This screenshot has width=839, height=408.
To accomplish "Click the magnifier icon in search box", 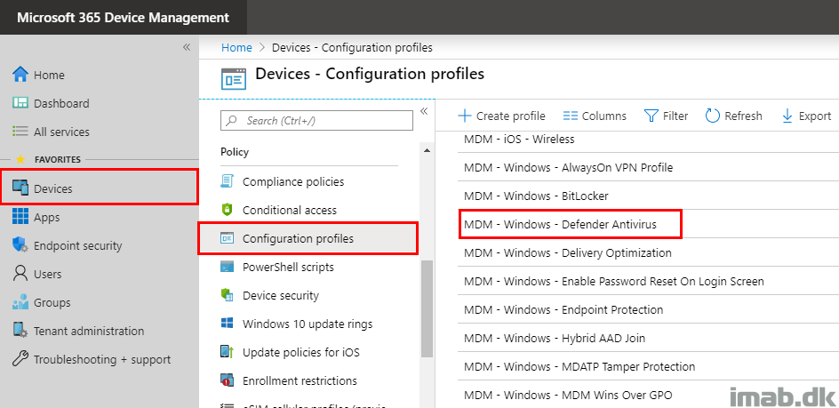I will (x=232, y=121).
